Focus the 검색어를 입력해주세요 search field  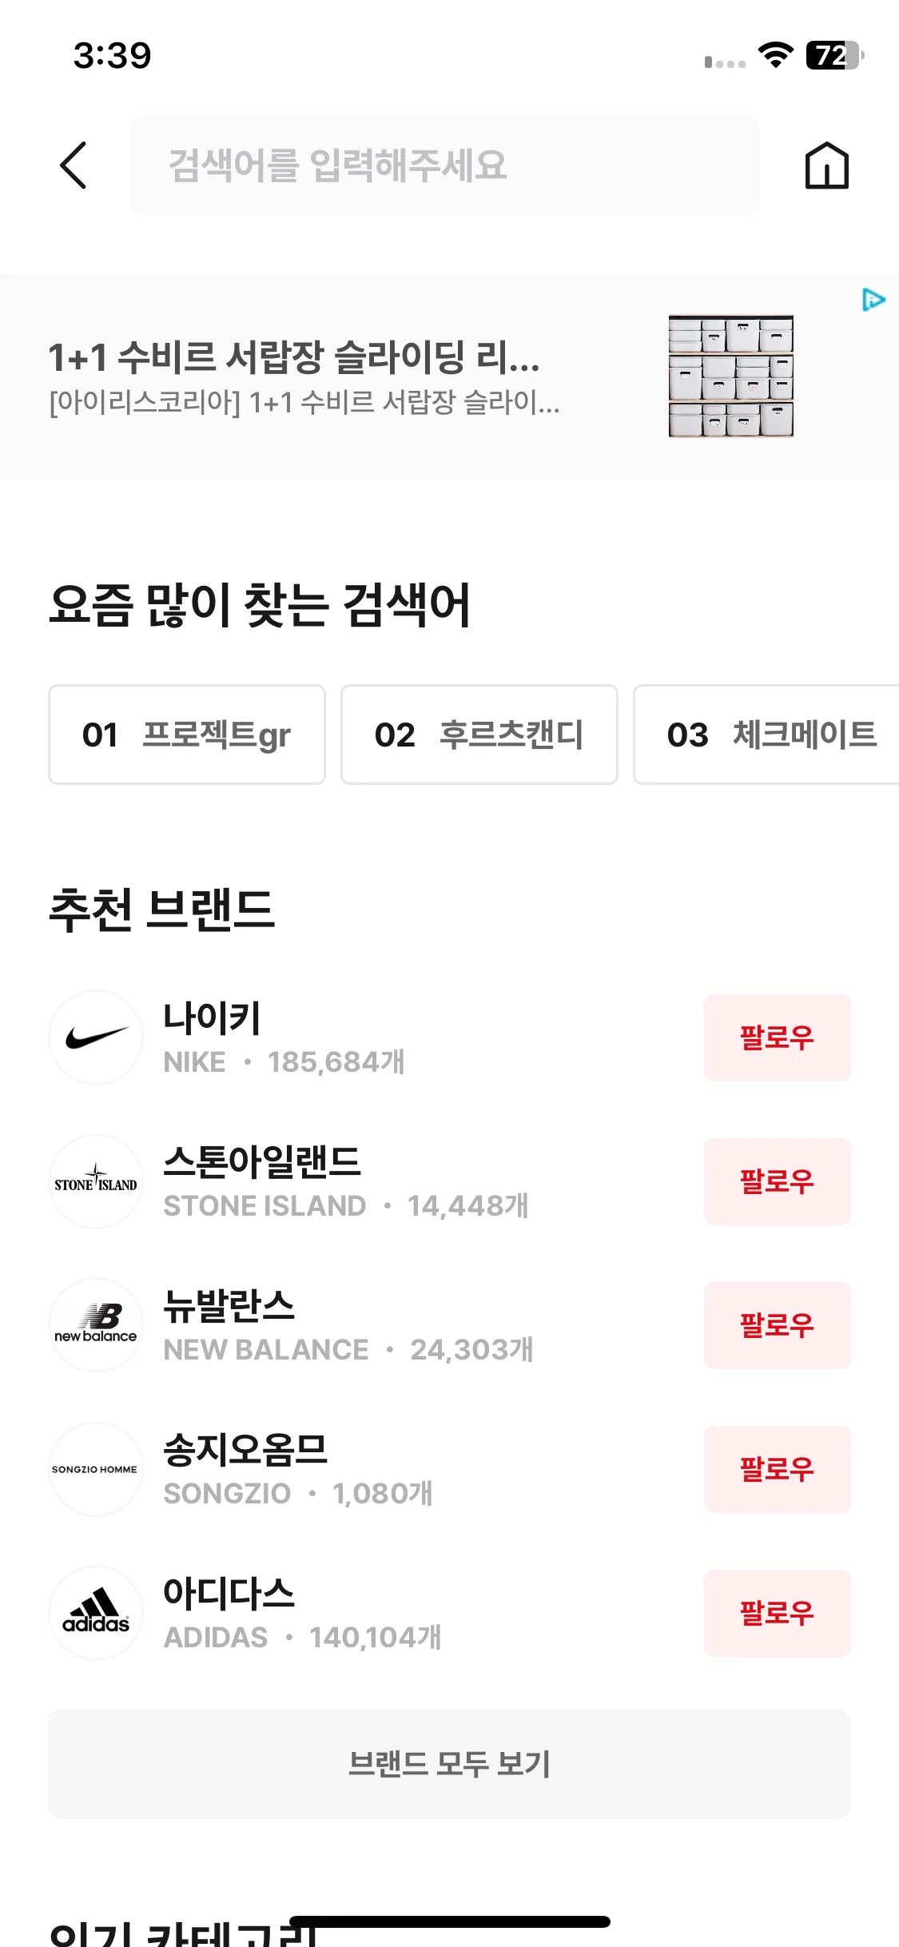coord(444,165)
